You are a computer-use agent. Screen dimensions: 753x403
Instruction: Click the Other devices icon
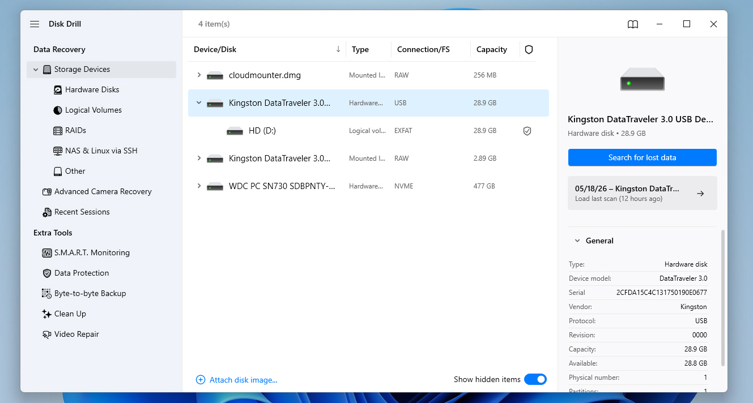pos(58,172)
